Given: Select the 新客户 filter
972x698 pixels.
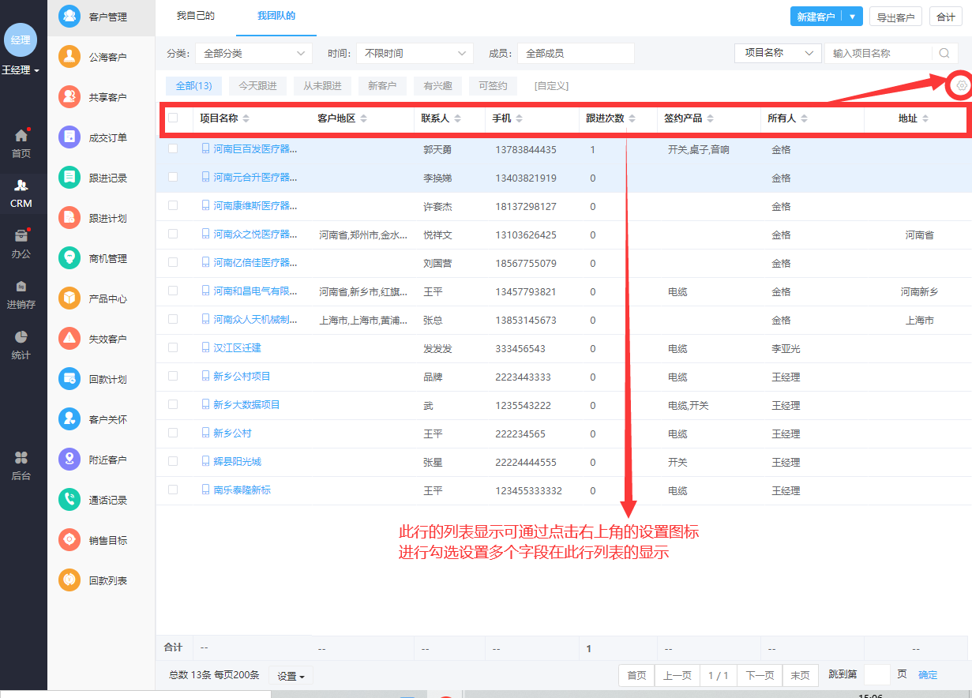Looking at the screenshot, I should 382,86.
